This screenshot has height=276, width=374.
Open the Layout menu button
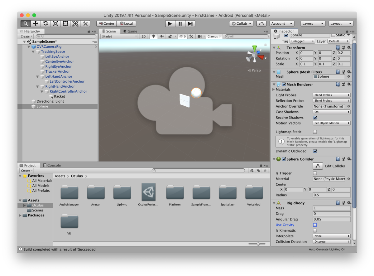[x=341, y=24]
